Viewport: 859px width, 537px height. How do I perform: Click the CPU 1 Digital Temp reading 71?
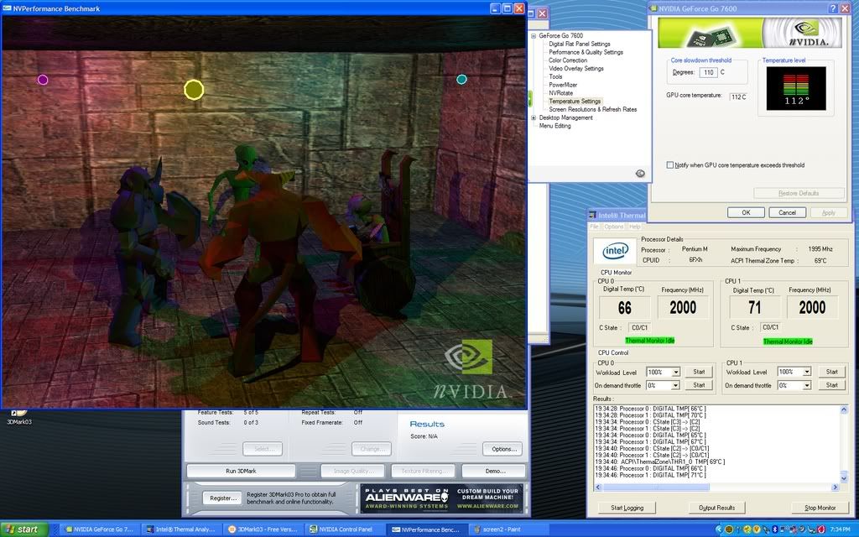click(754, 308)
